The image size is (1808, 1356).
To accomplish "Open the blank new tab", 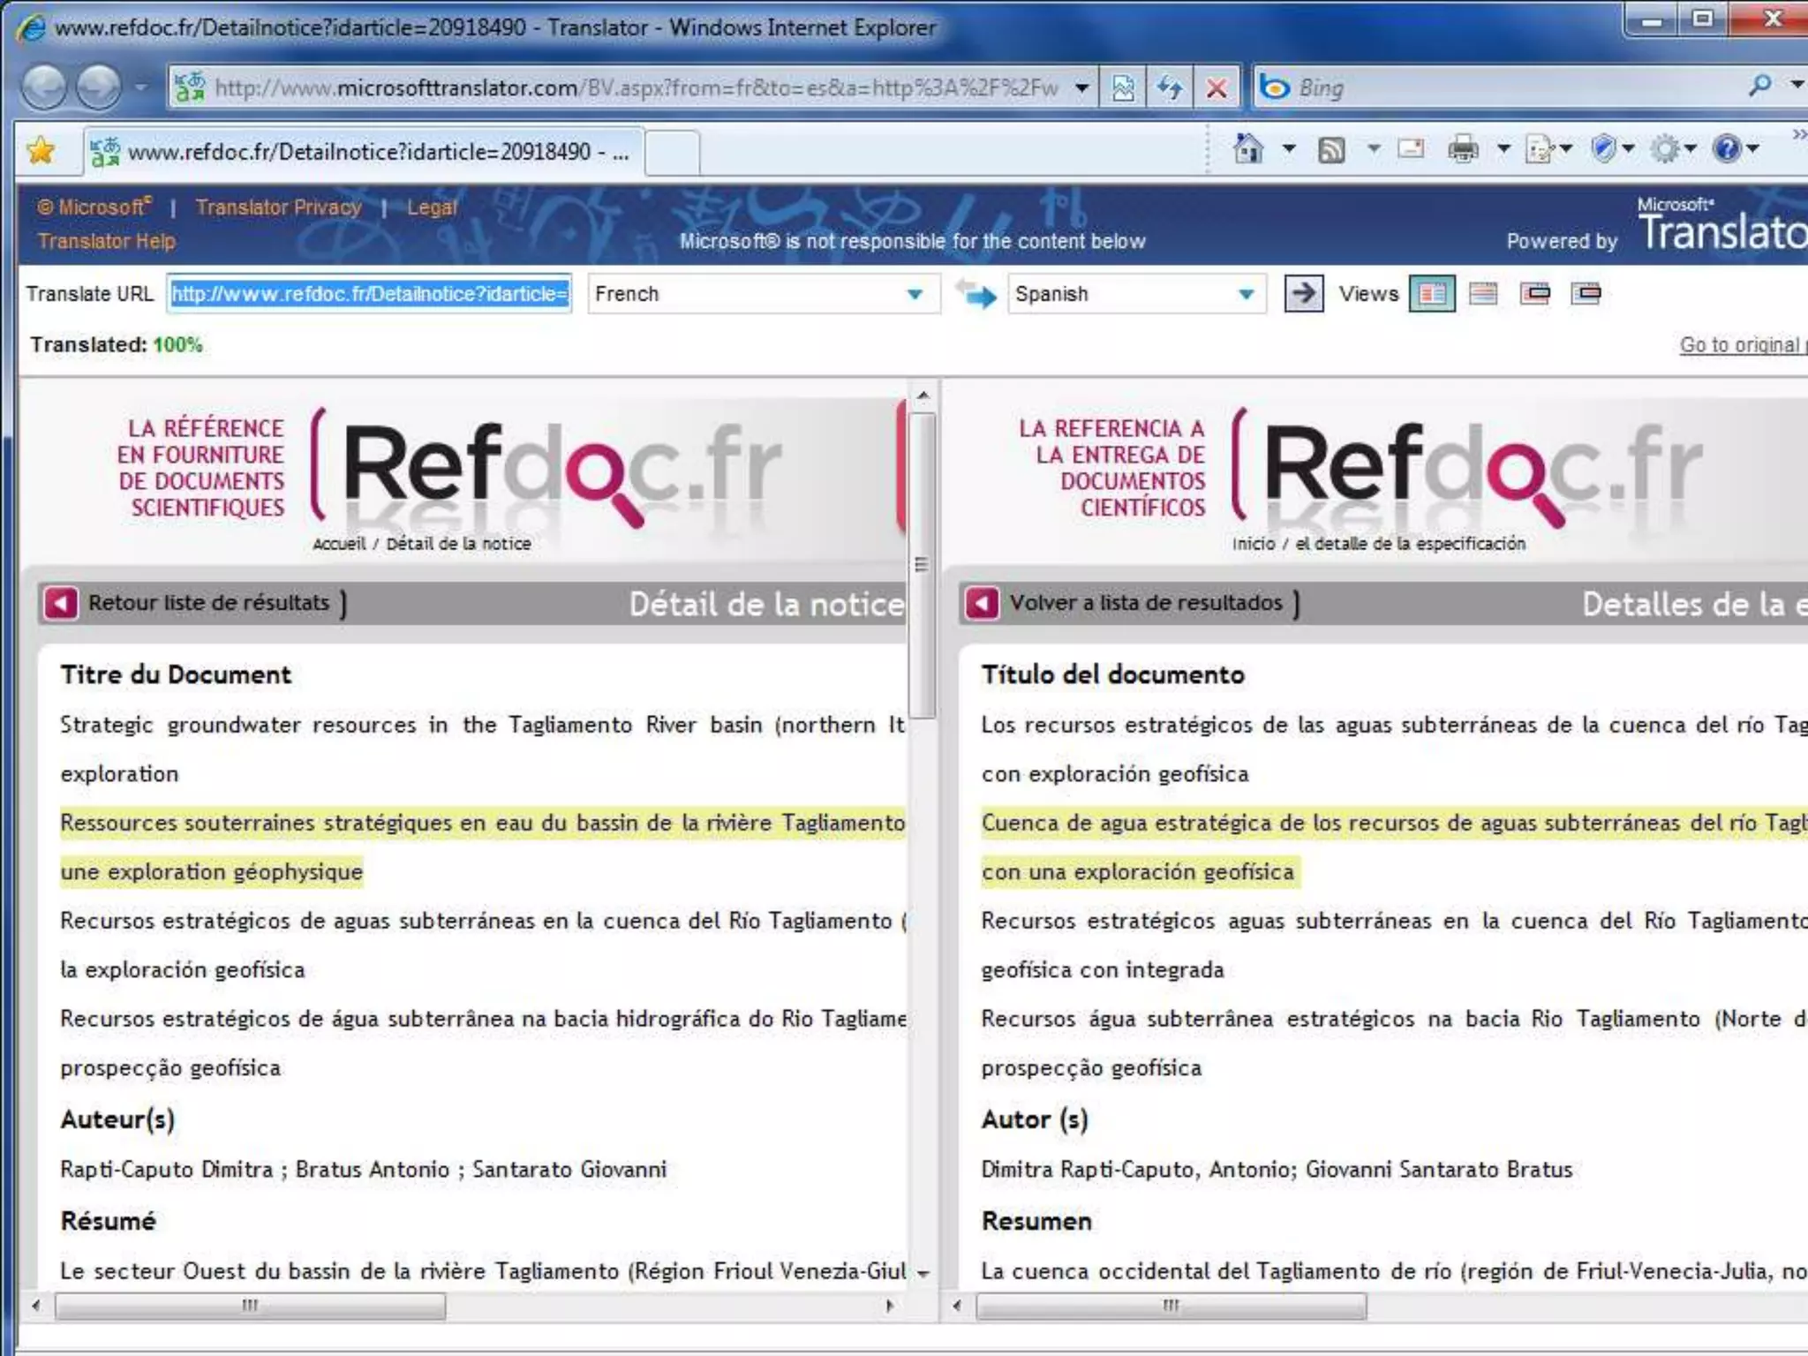I will [673, 152].
